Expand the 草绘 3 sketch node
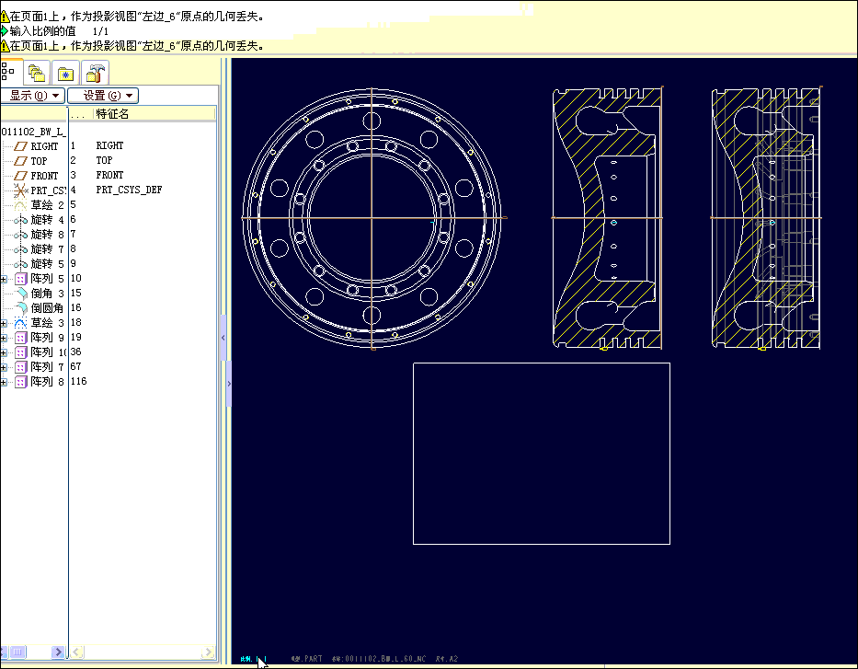This screenshot has height=669, width=858. click(4, 324)
